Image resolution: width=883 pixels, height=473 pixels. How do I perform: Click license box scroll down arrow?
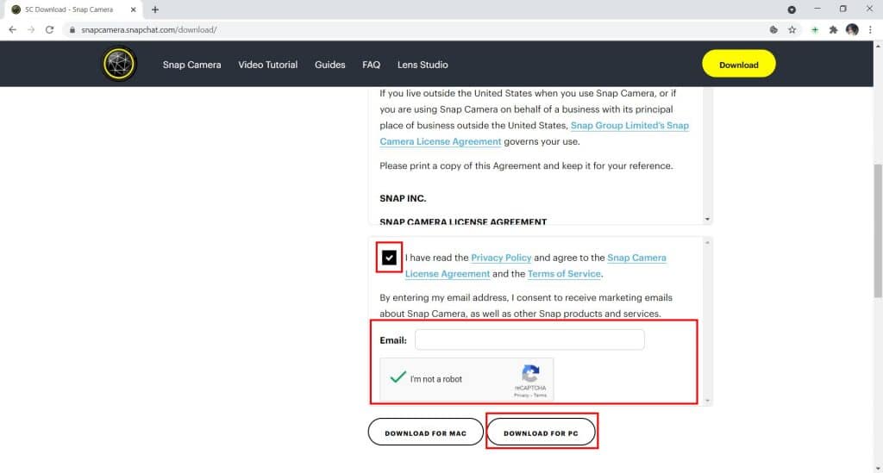(707, 219)
